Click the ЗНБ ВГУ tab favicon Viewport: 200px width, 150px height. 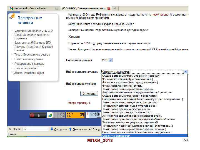(63, 8)
